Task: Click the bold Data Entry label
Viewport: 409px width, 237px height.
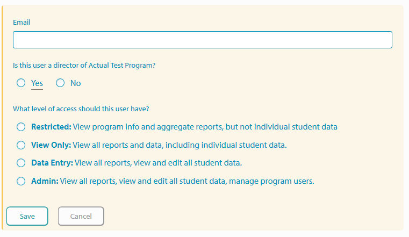Action: 52,163
